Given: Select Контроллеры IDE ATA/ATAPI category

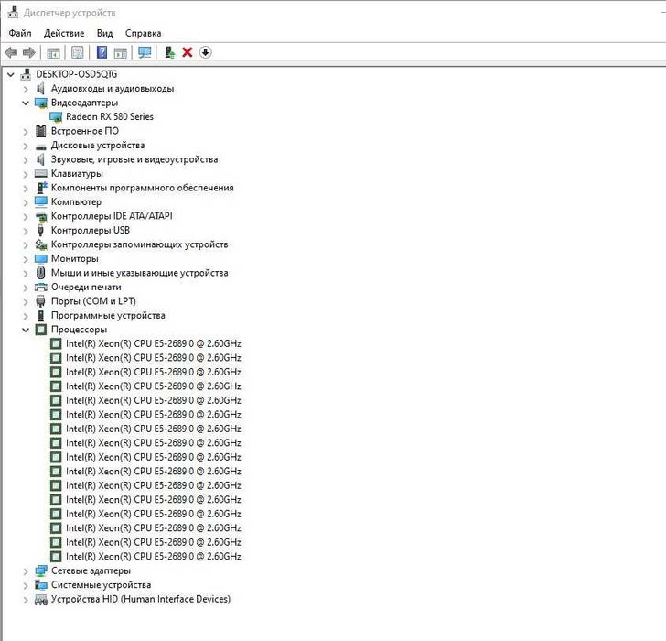Looking at the screenshot, I should coord(112,216).
